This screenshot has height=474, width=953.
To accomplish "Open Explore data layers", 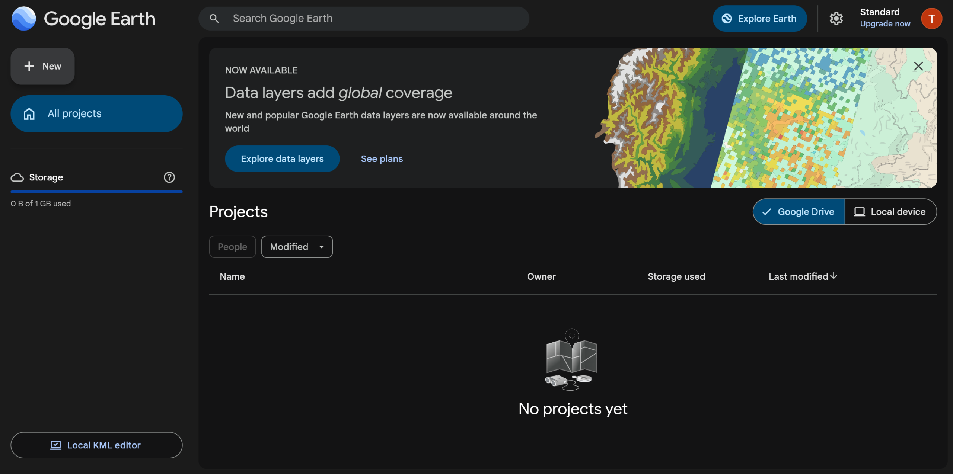I will click(282, 158).
